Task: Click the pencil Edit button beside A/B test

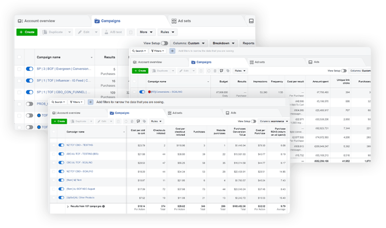Action: point(84,32)
